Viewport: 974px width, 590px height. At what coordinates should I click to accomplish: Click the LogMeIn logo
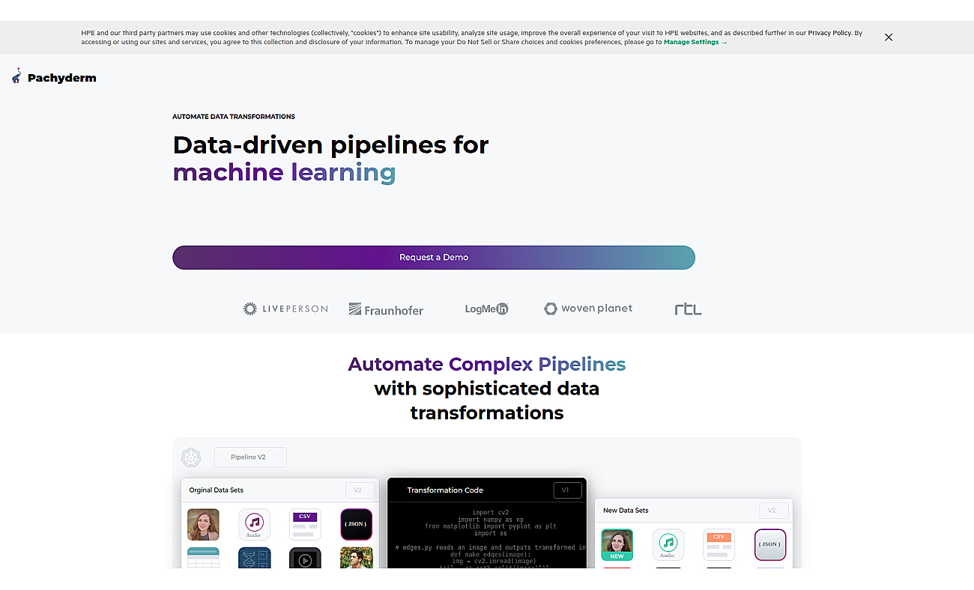click(487, 308)
